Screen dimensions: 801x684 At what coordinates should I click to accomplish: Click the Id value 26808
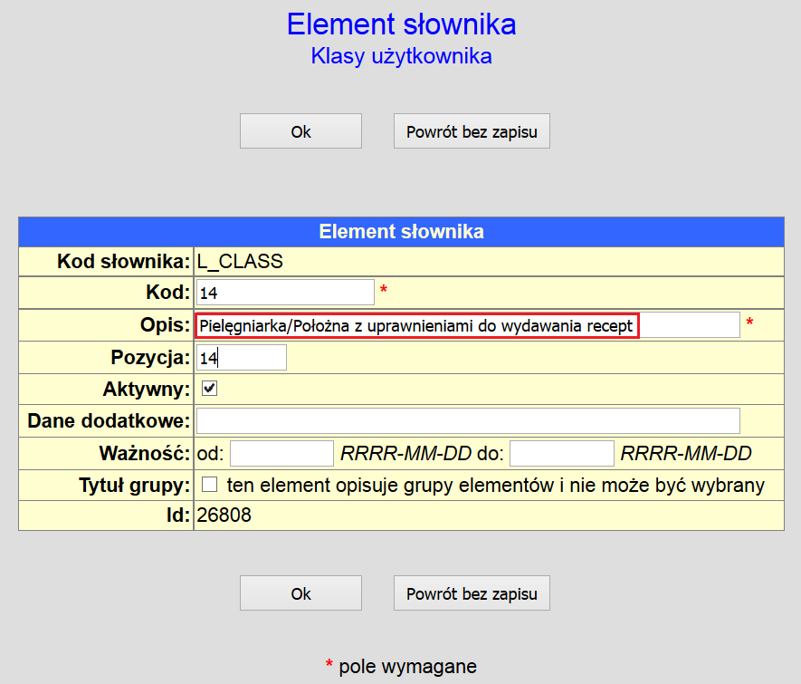[224, 515]
